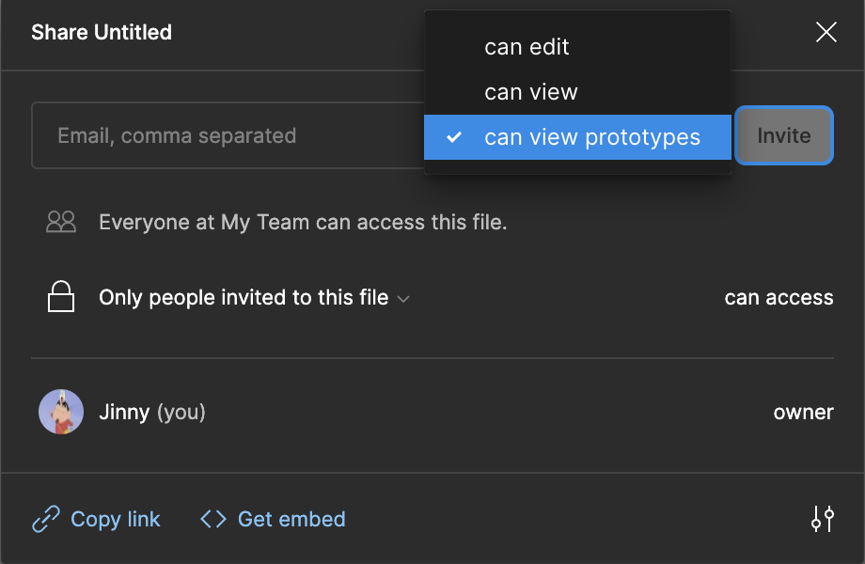Screen dimensions: 865x564
Task: Choose the can view permission option
Action: point(577,92)
